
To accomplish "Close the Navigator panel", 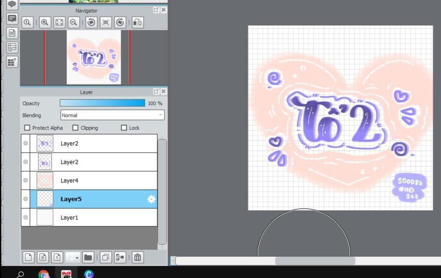I will coord(163,10).
